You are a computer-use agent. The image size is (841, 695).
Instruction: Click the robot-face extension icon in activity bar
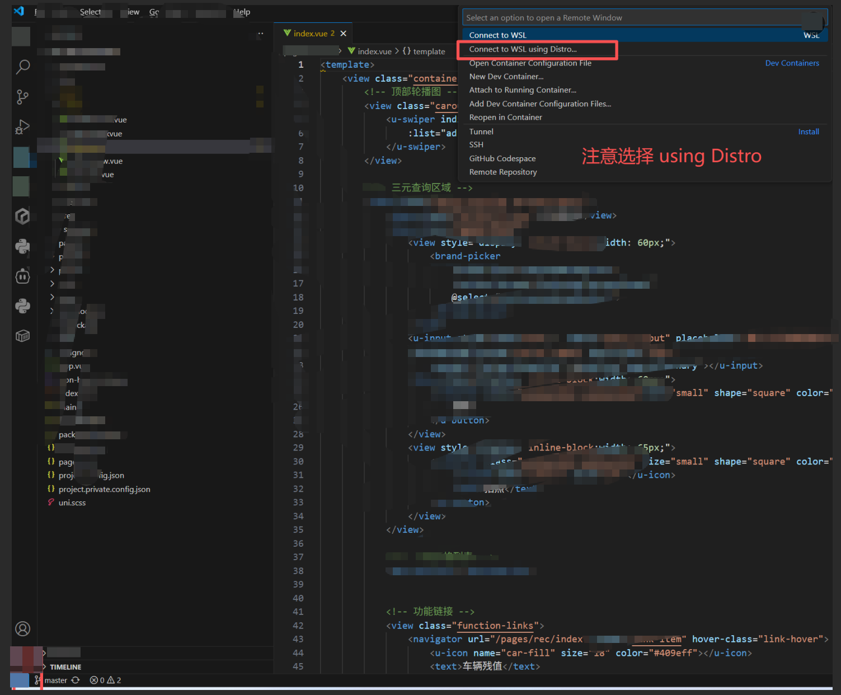click(x=22, y=276)
